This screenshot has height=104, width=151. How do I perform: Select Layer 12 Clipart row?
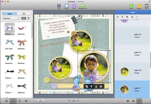coord(132,36)
